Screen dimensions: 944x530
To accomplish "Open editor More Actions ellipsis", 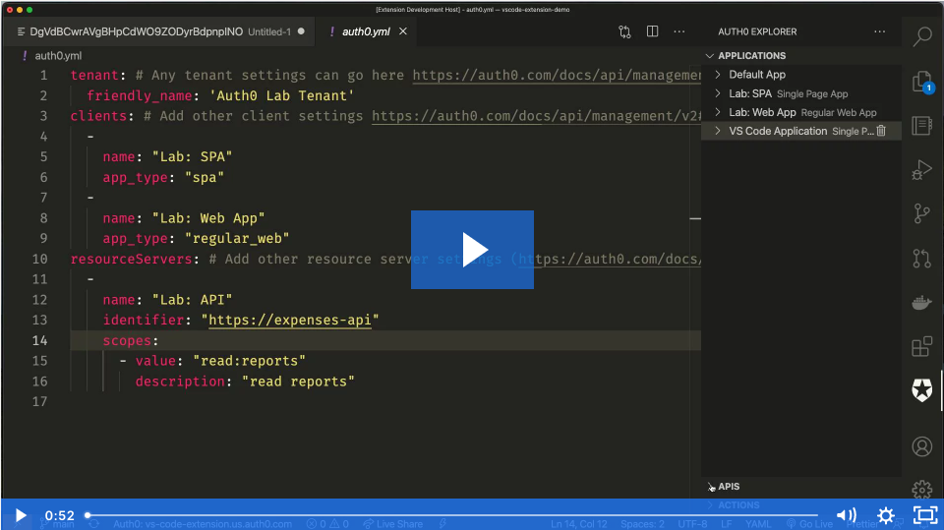I will [679, 31].
